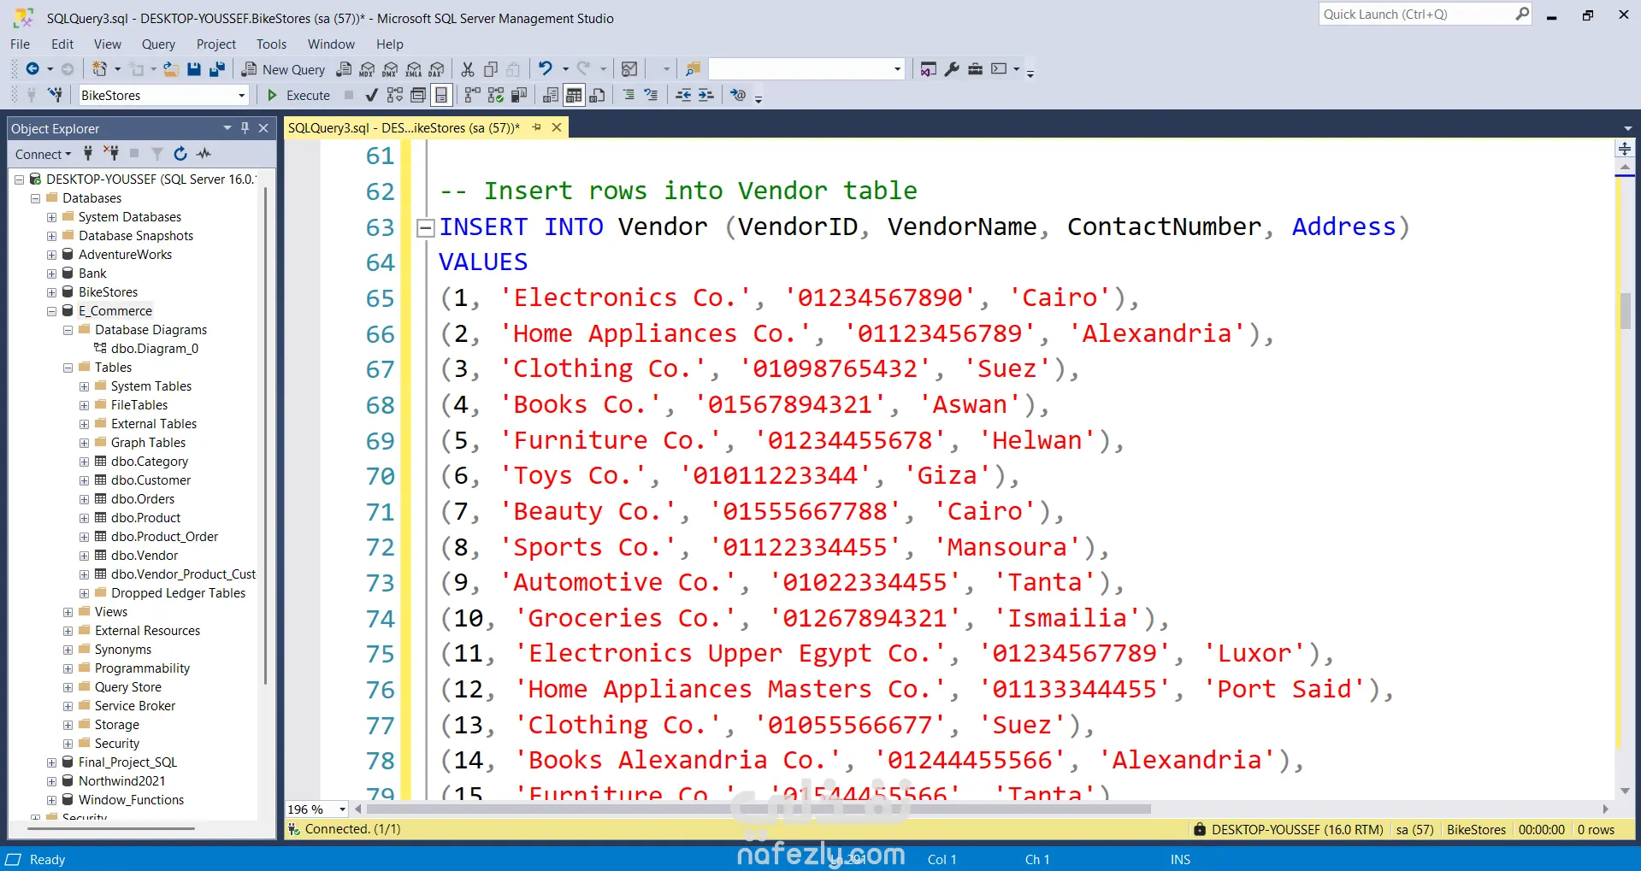Click the Activity Monitor icon in Object Explorer
The image size is (1641, 871).
(x=204, y=154)
